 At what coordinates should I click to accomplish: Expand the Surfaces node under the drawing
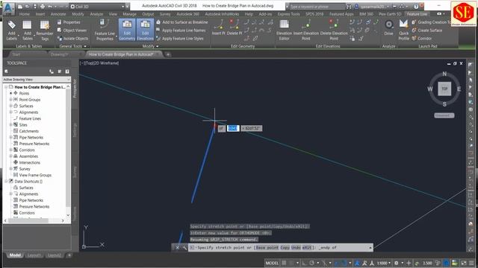pos(11,106)
